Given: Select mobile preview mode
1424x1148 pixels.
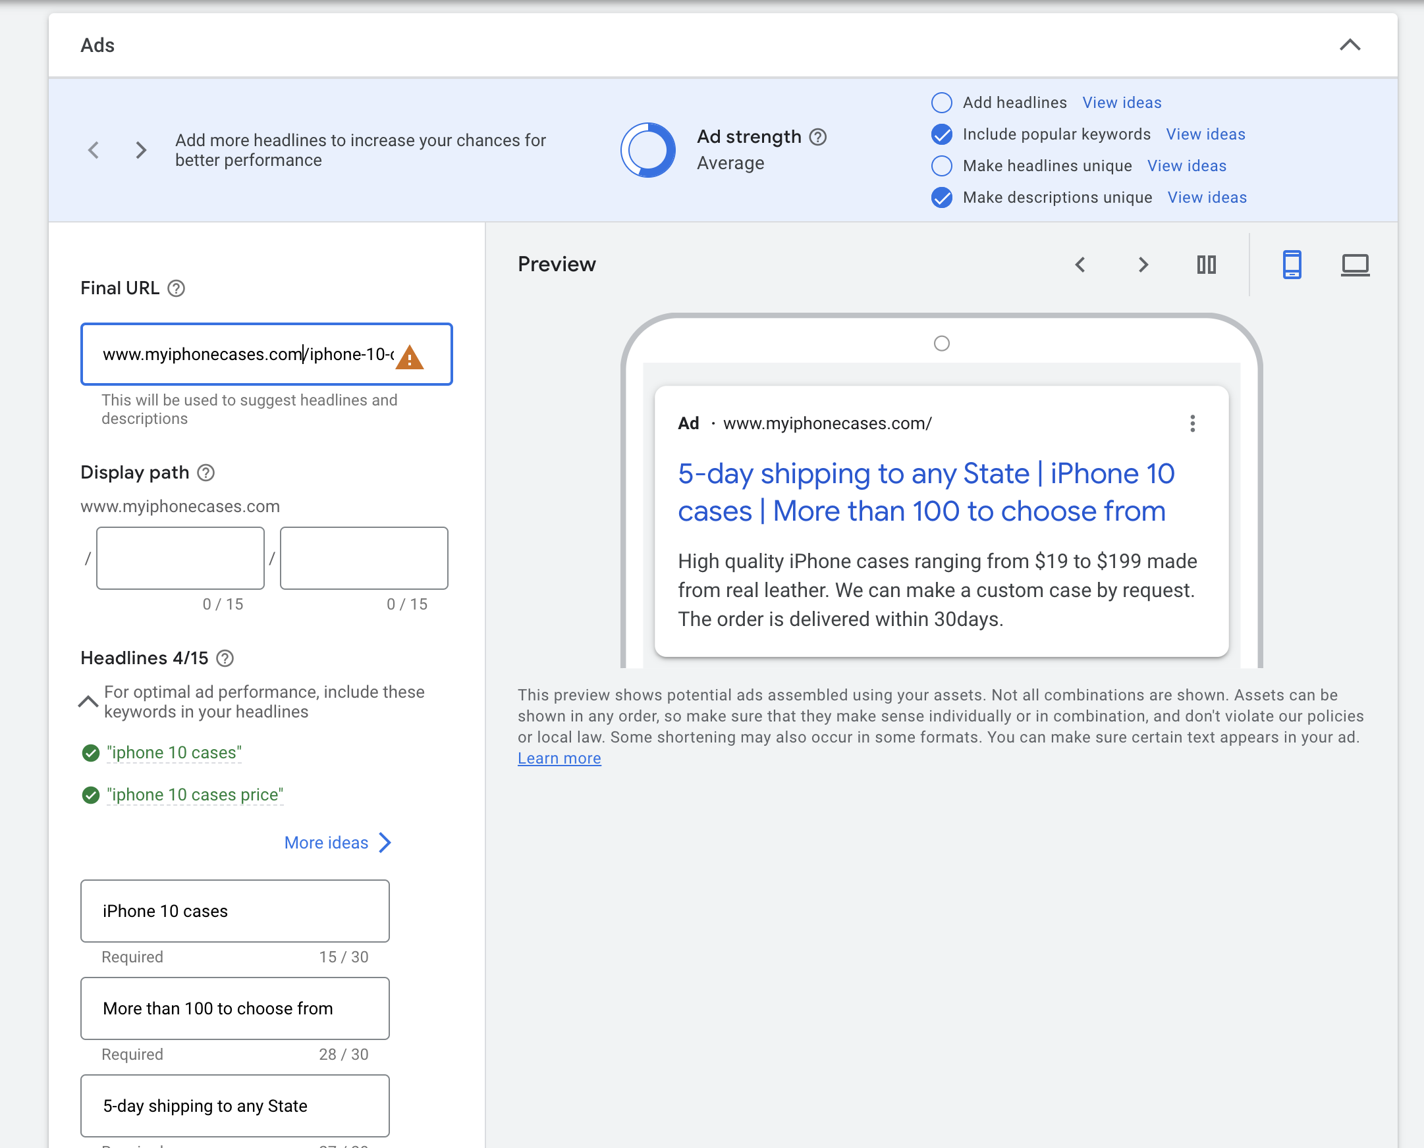Looking at the screenshot, I should tap(1292, 265).
